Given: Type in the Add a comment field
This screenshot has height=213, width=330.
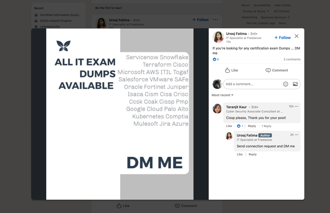Looking at the screenshot, I should pos(253,84).
